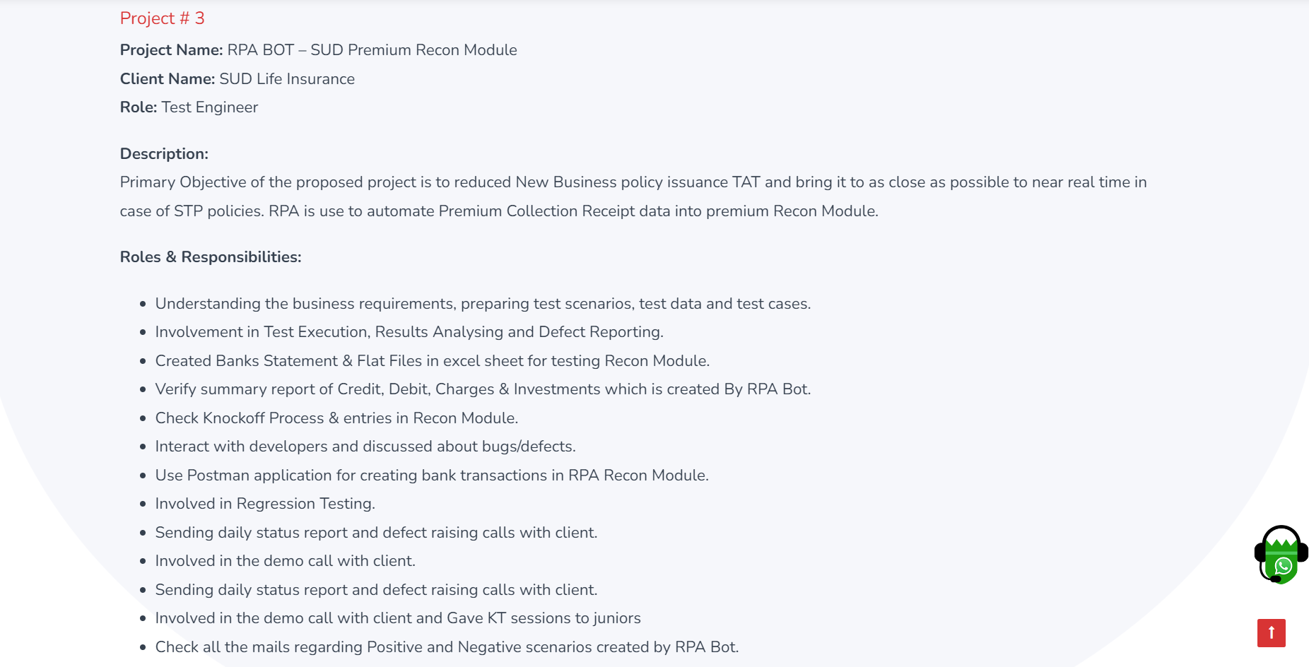
Task: Click the "Project # 3" red heading
Action: click(x=162, y=18)
